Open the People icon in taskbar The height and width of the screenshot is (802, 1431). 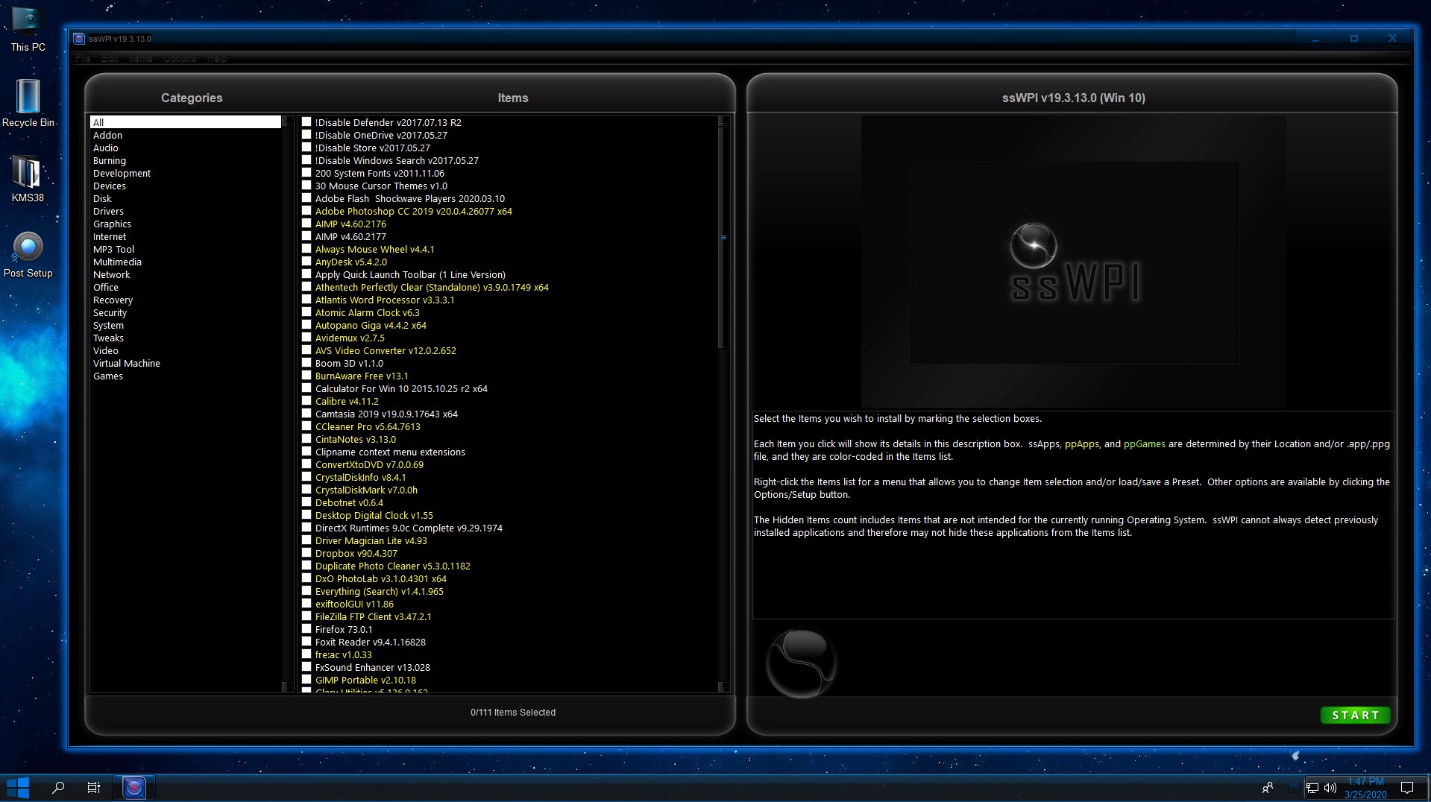pyautogui.click(x=1267, y=787)
